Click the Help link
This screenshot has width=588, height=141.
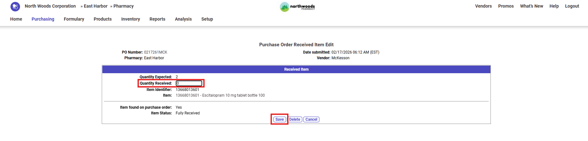pyautogui.click(x=554, y=6)
